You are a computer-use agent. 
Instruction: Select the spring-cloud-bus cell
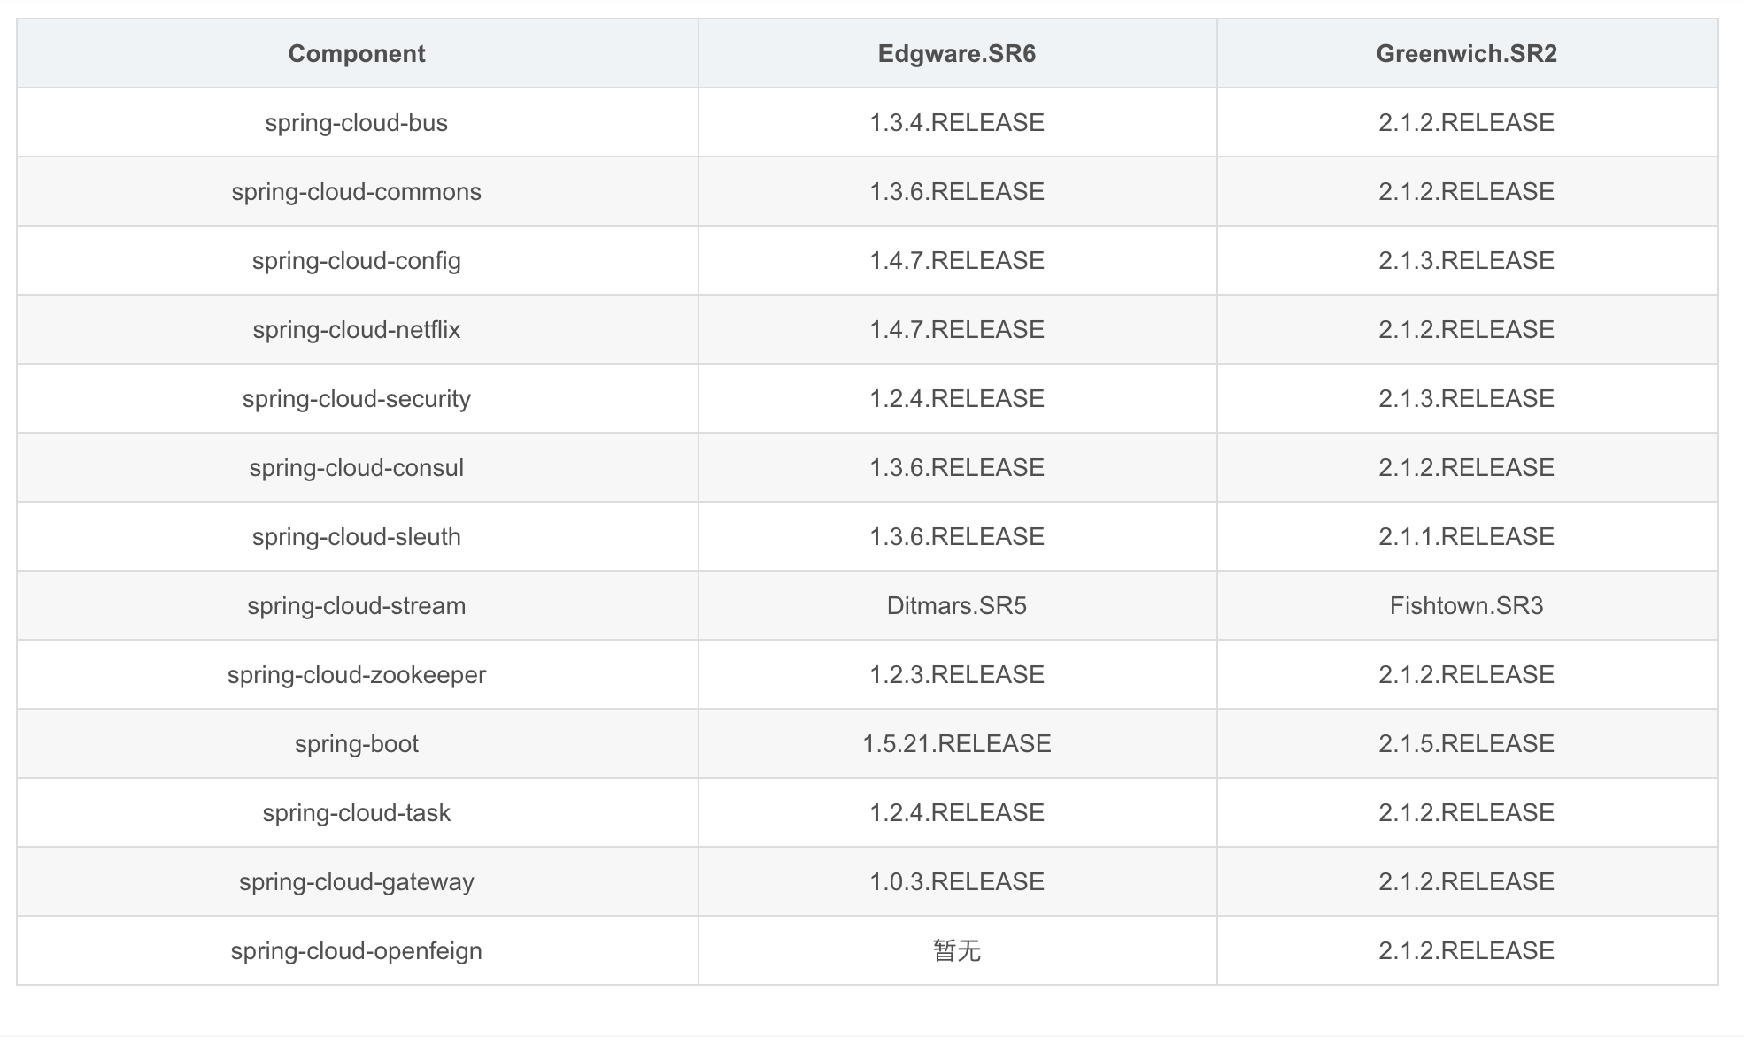[x=357, y=123]
